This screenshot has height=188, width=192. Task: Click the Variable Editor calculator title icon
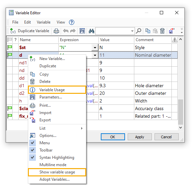coord(11,13)
